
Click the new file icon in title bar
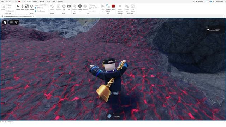tap(7, 1)
